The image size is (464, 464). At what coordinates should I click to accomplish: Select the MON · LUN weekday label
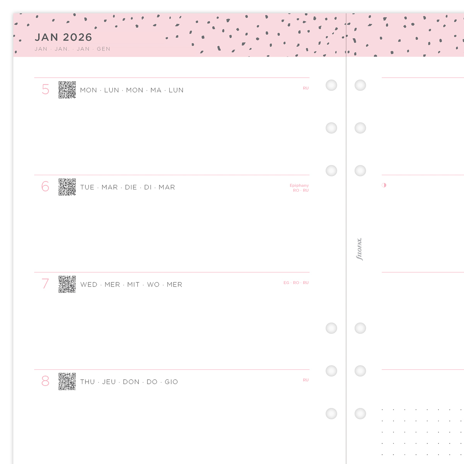click(131, 90)
